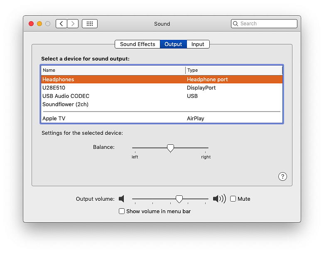
Task: Click the Type column header
Action: pos(234,70)
